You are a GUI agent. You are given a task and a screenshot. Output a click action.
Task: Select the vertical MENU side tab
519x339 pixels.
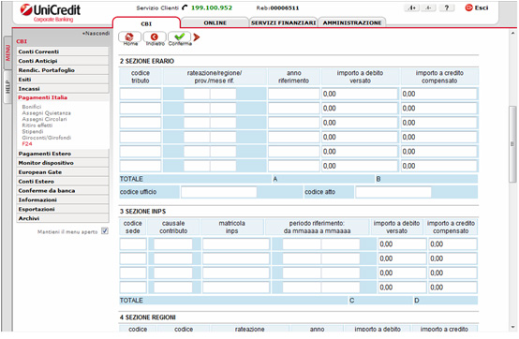[x=7, y=53]
